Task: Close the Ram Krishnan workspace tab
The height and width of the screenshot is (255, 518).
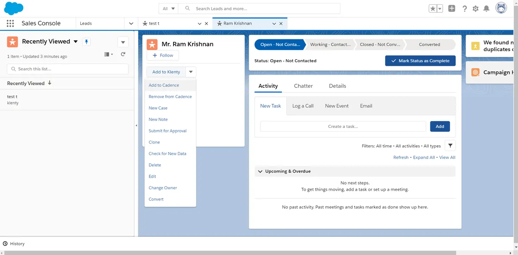Action: (x=281, y=24)
